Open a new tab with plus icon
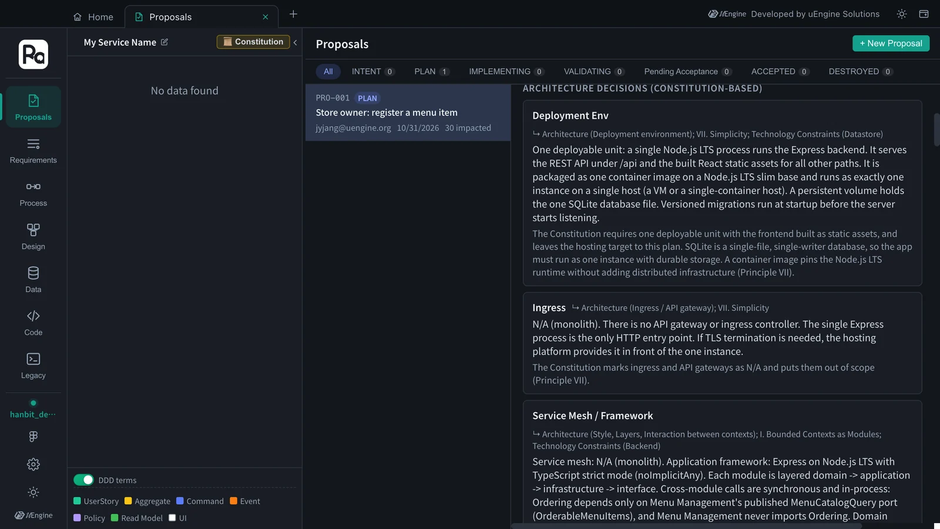This screenshot has width=940, height=529. [x=293, y=14]
